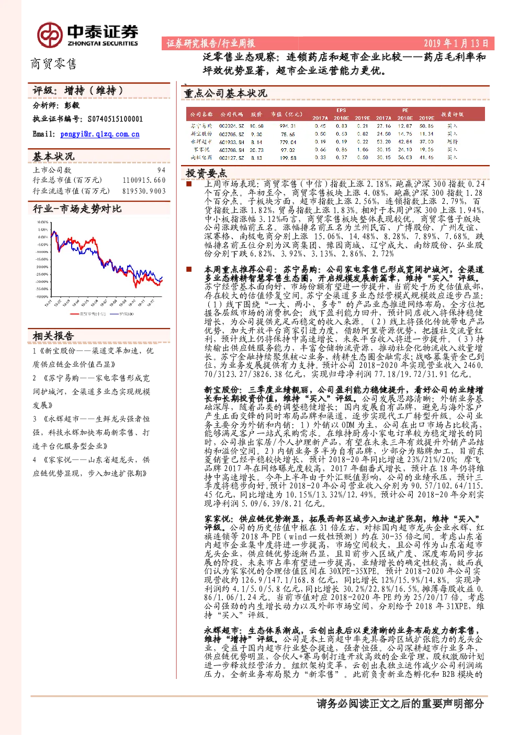Click market value cell 994.31

(288, 126)
